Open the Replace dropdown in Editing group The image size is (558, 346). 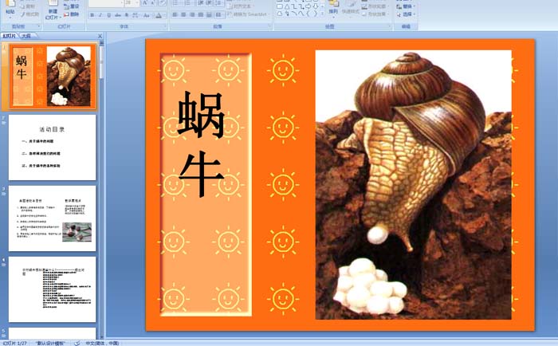point(407,6)
